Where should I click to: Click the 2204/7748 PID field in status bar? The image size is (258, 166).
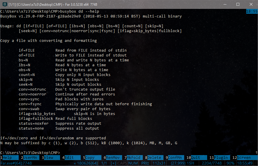point(212,163)
